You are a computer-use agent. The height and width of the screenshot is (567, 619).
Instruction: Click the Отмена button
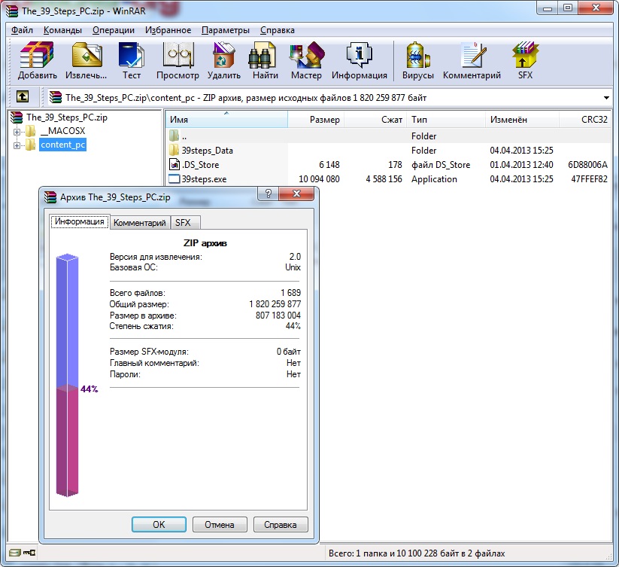(x=220, y=524)
